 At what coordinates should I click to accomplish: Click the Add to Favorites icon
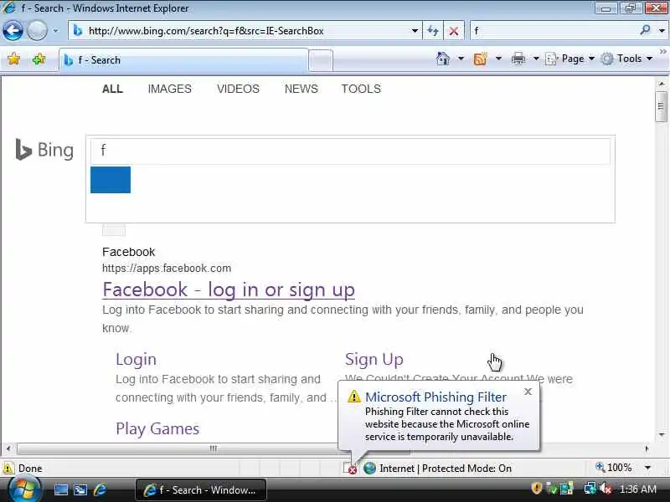(x=39, y=59)
